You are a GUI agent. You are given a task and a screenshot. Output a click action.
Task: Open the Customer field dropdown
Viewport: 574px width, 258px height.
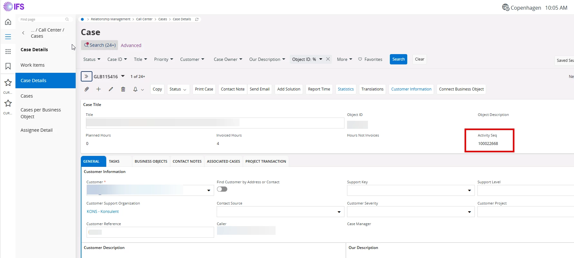tap(209, 190)
